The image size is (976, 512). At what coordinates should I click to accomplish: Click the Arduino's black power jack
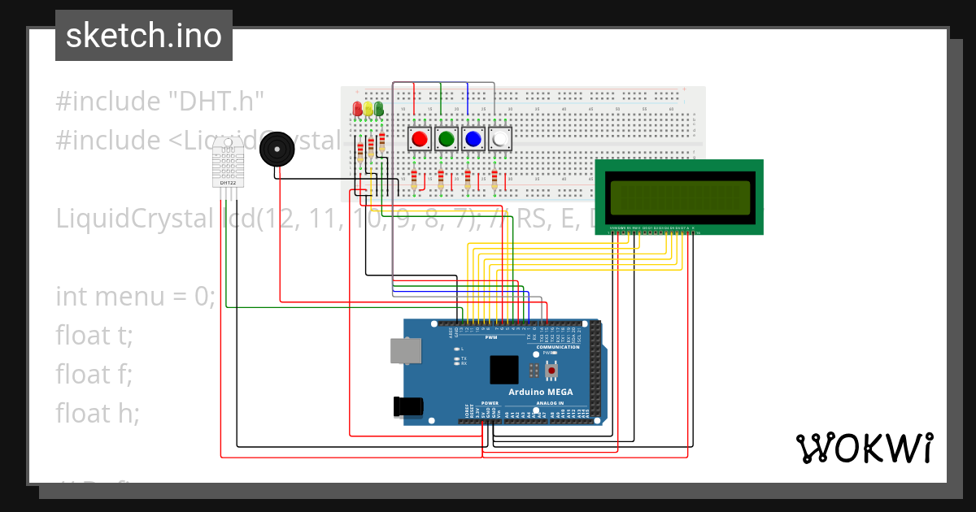[407, 405]
